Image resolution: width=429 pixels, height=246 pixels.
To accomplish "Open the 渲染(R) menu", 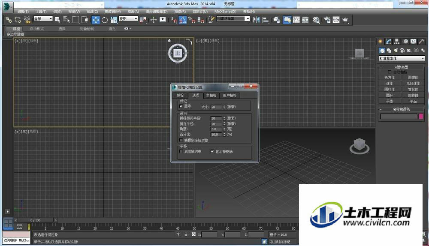I will [180, 12].
